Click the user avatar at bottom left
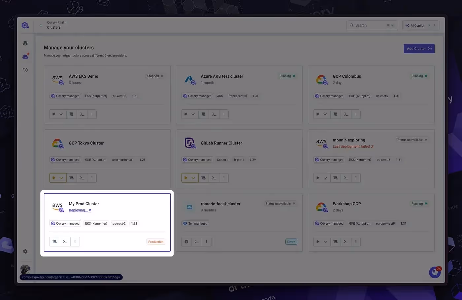Image resolution: width=462 pixels, height=300 pixels. coord(25,268)
